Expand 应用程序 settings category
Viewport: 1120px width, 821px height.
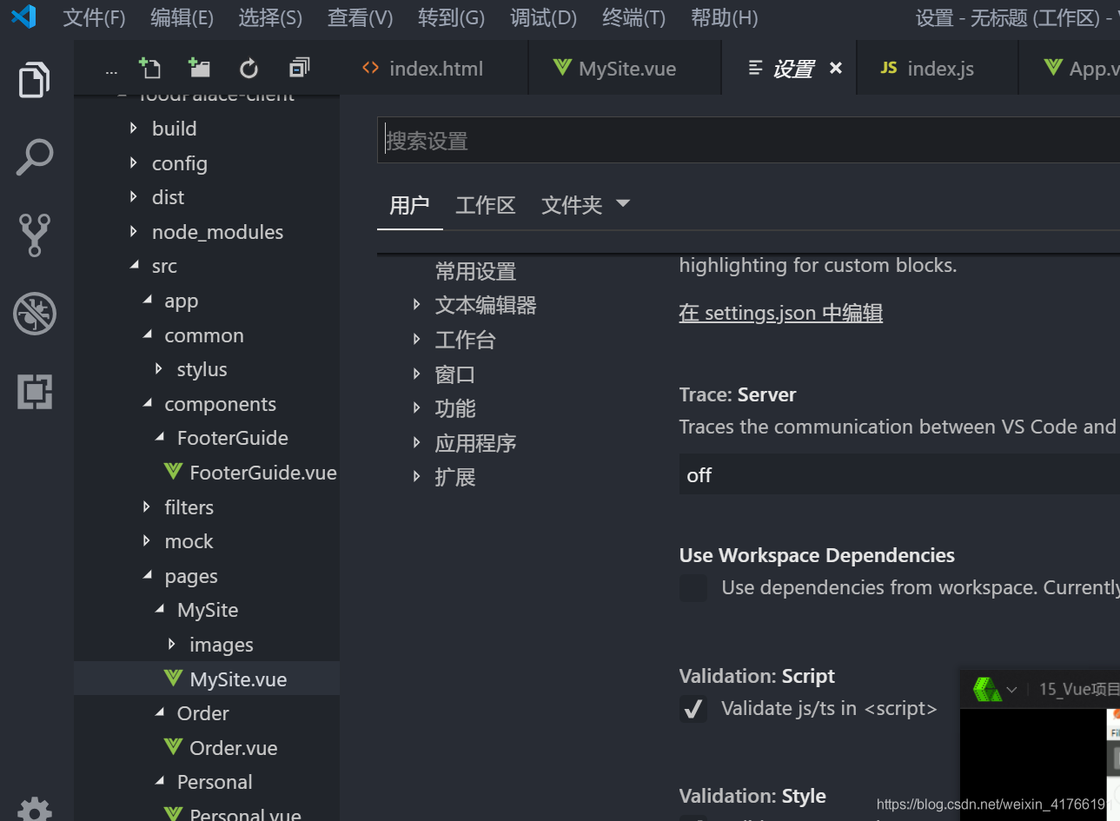[x=416, y=443]
